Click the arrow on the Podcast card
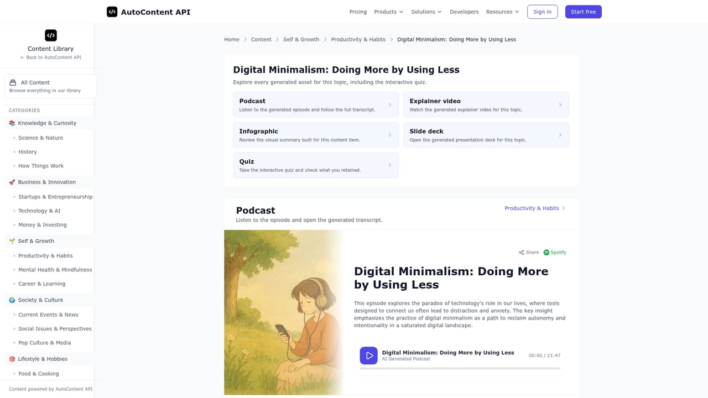The width and height of the screenshot is (708, 398). [390, 104]
